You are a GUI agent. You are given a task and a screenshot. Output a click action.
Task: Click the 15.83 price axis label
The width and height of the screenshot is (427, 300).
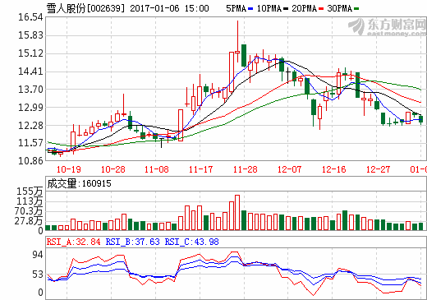[x=30, y=35]
